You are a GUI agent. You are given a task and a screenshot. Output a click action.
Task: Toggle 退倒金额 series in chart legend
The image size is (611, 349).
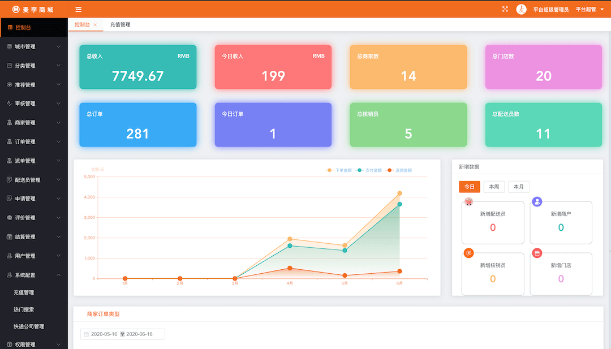click(399, 170)
